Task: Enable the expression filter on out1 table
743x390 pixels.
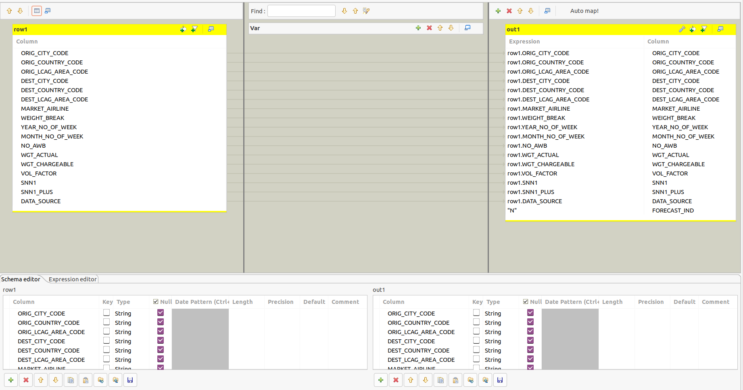Action: tap(704, 29)
